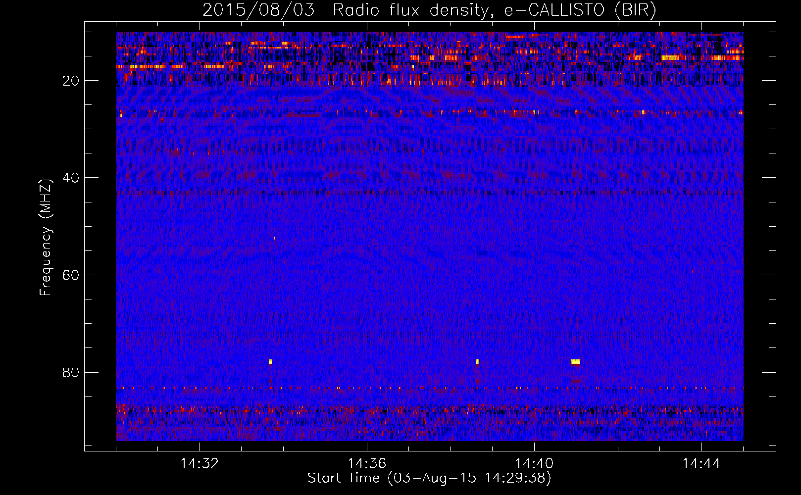801x495 pixels.
Task: Click the 40 MHz frequency tick label
Action: pyautogui.click(x=71, y=178)
